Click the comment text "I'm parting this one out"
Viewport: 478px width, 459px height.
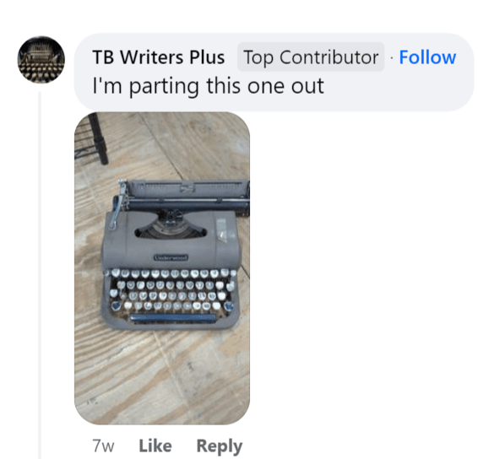click(208, 86)
